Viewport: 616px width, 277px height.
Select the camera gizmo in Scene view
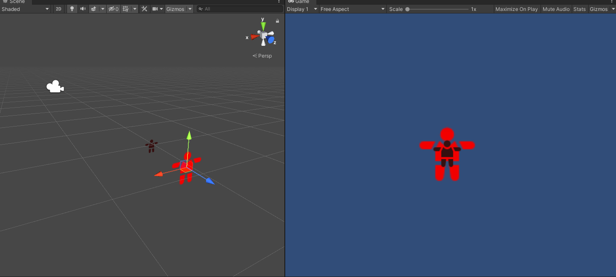[x=55, y=87]
